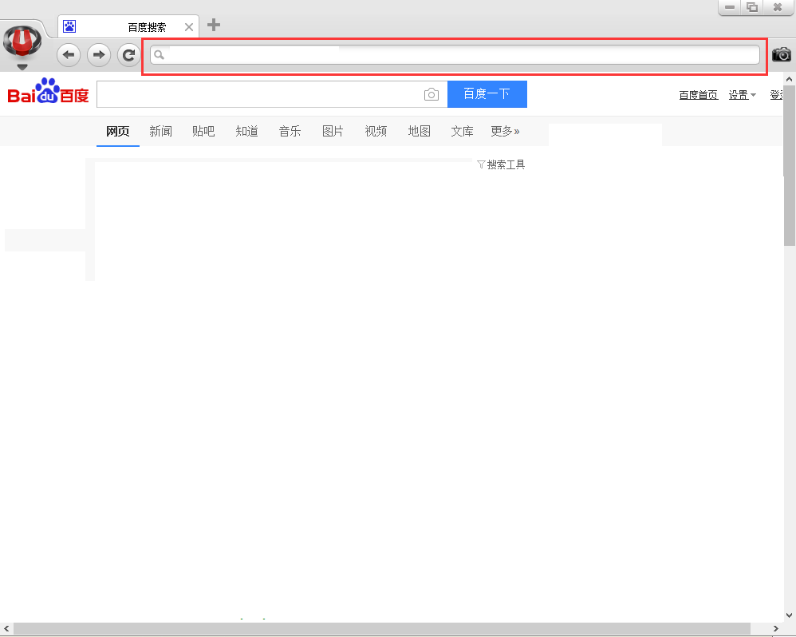Open the red U browser main menu
The height and width of the screenshot is (637, 796).
(22, 42)
